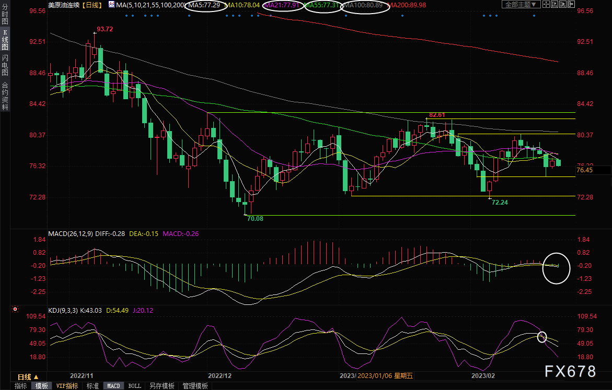Click 另存模板 button

[x=161, y=386]
